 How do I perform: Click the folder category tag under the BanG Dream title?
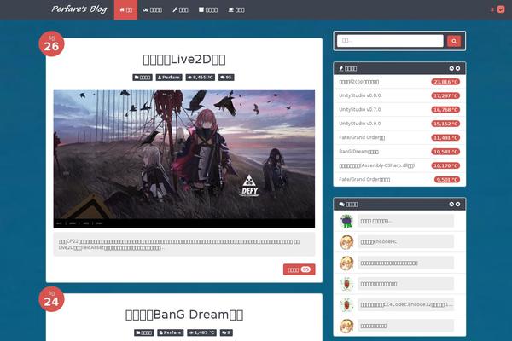(x=144, y=332)
